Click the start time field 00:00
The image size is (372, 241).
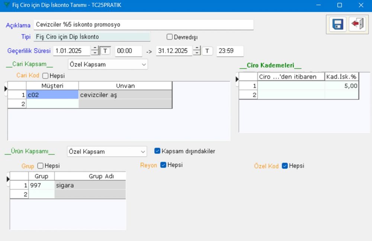tap(128, 51)
